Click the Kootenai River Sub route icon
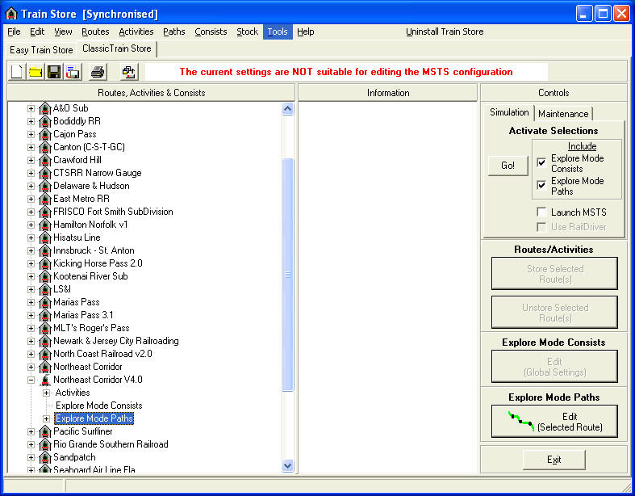 point(45,276)
